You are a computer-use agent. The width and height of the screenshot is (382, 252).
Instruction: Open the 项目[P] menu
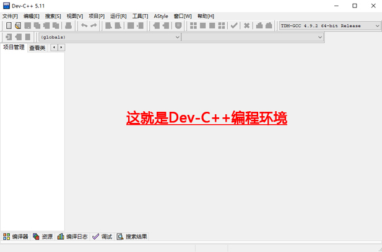click(97, 16)
